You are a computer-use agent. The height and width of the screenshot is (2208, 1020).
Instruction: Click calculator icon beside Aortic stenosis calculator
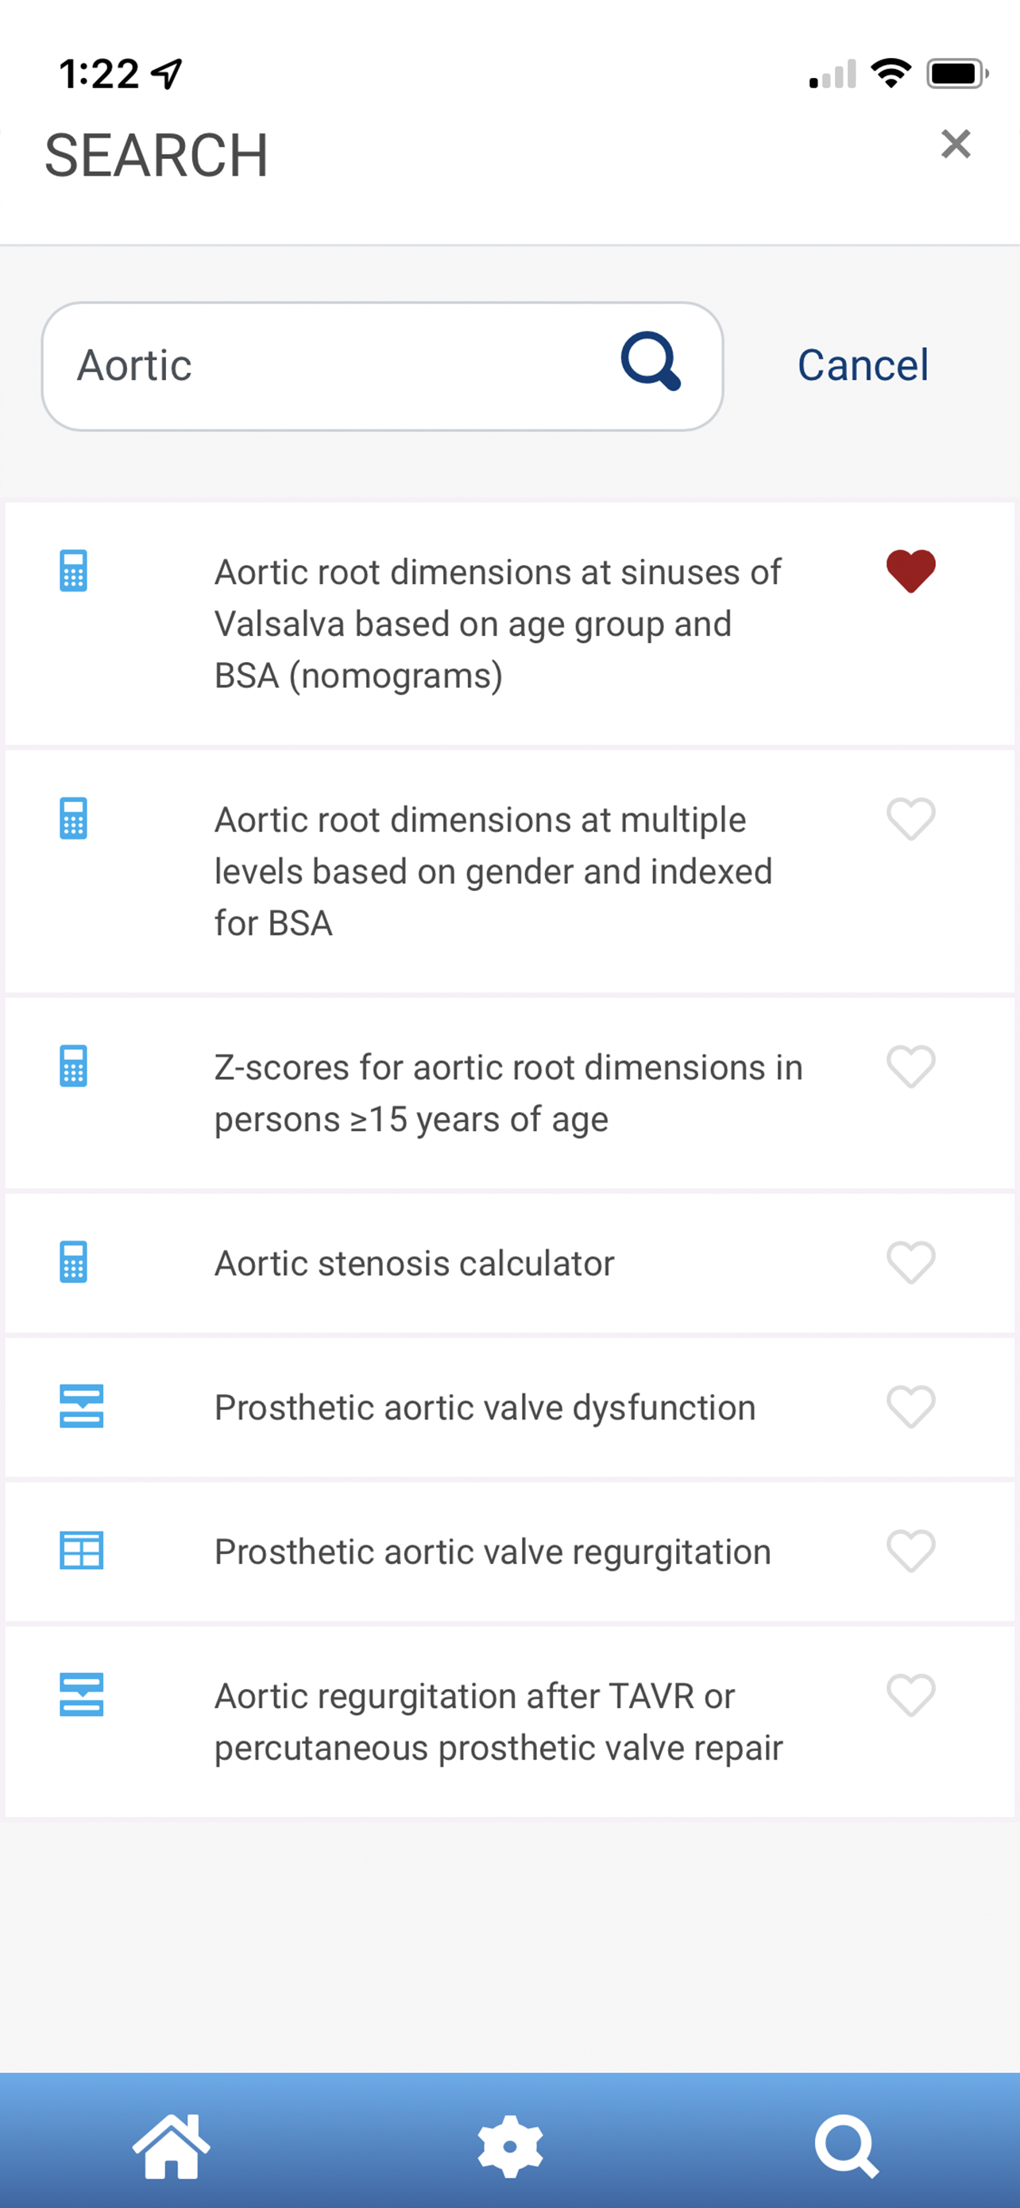(74, 1263)
